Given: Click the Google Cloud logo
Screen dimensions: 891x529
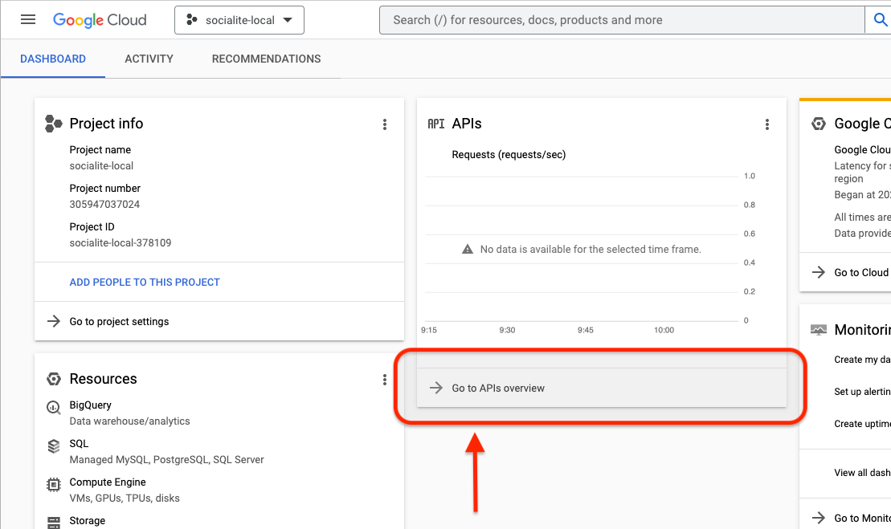Looking at the screenshot, I should point(100,20).
